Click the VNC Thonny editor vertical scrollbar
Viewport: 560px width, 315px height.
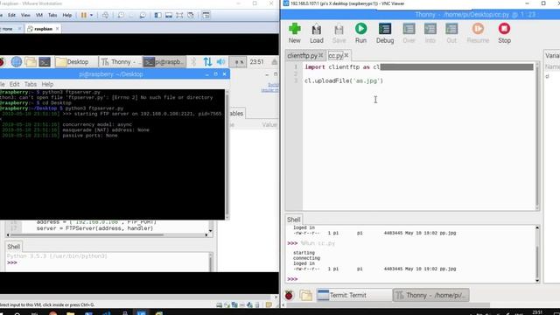click(x=537, y=136)
